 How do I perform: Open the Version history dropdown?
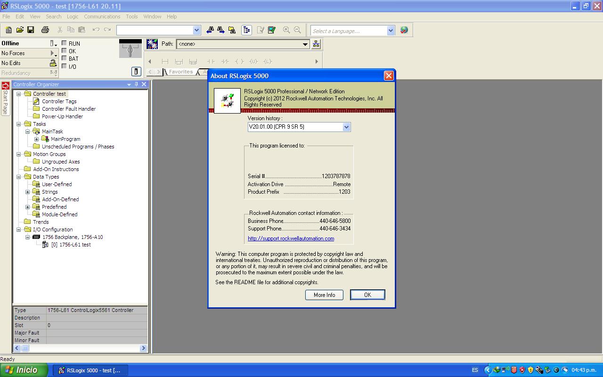[x=346, y=127]
